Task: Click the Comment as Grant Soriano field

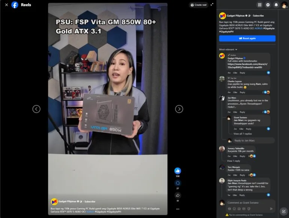Action: pyautogui.click(x=251, y=203)
